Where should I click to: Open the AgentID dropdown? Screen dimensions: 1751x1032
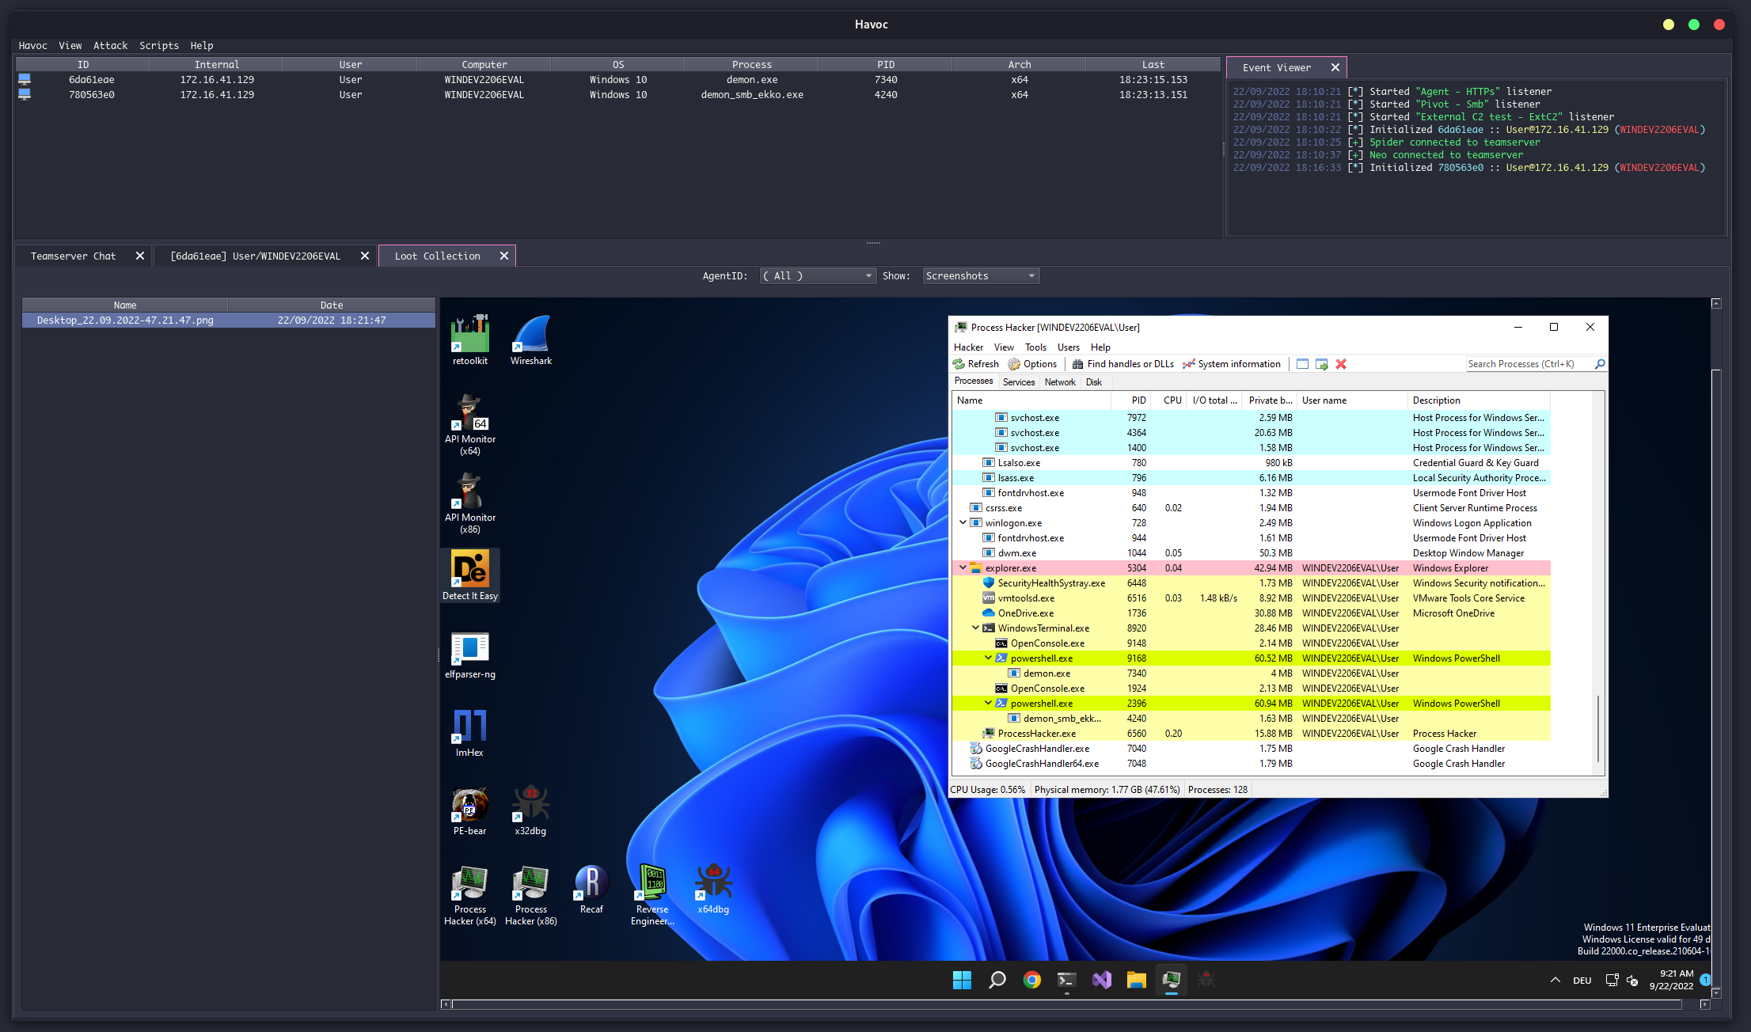[817, 276]
